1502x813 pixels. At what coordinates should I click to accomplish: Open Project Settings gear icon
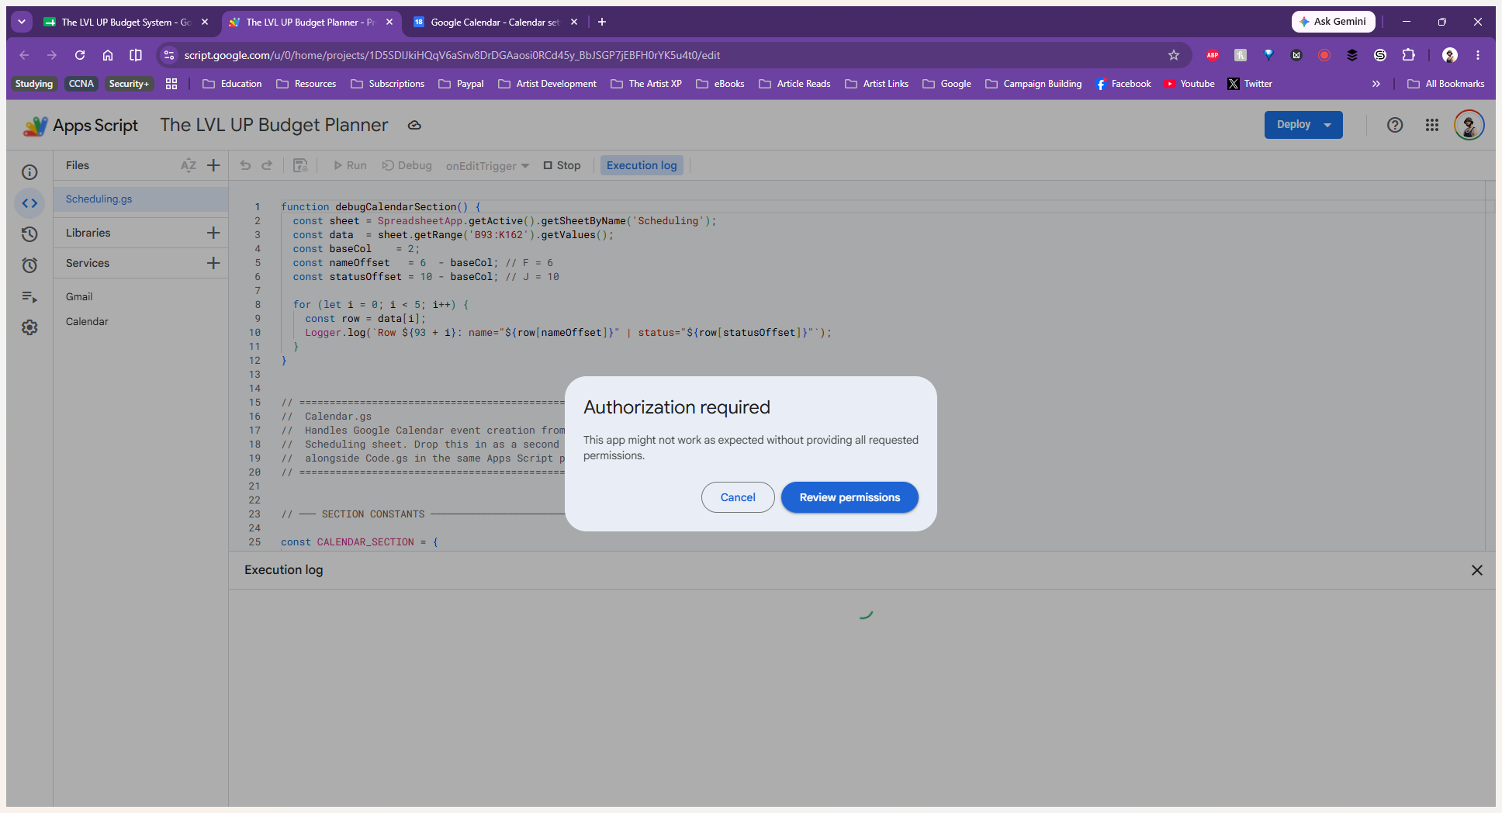point(29,327)
